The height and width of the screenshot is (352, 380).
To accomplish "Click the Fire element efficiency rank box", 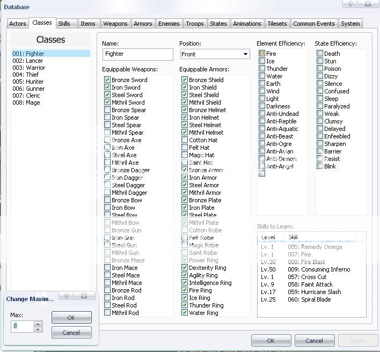I will pyautogui.click(x=262, y=54).
